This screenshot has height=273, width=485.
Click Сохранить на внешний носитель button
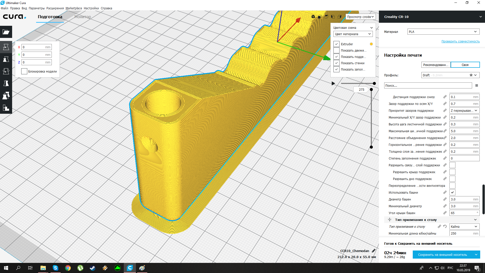click(442, 255)
